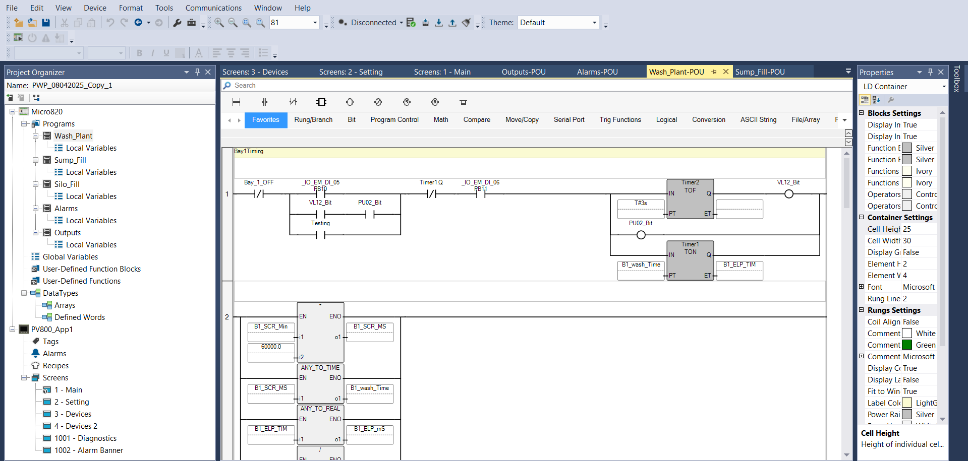Image resolution: width=968 pixels, height=461 pixels.
Task: Toggle Categorized view in Properties panel
Action: pos(865,100)
